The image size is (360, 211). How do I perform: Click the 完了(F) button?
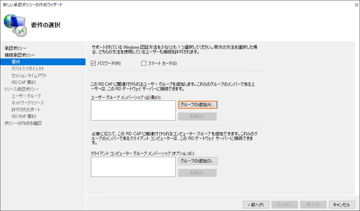coord(313,205)
